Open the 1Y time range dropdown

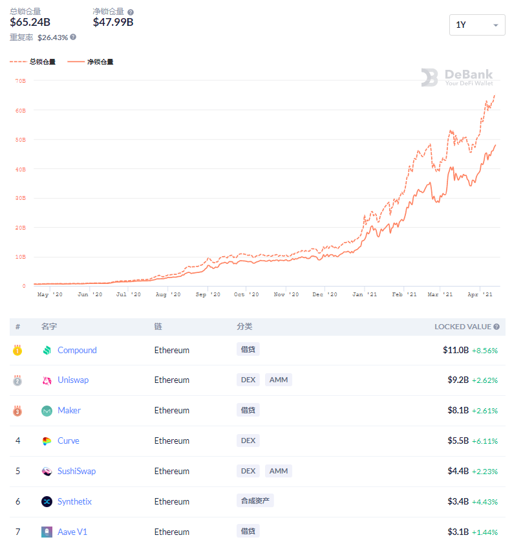tap(477, 25)
